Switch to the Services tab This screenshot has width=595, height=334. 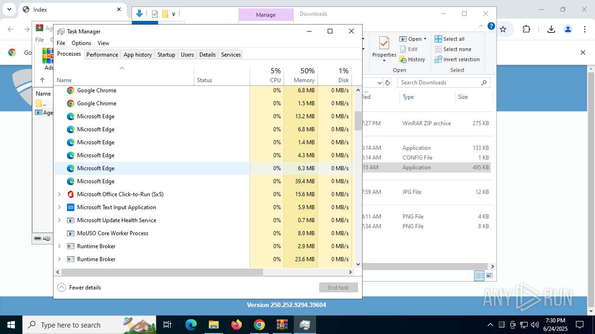[x=231, y=54]
